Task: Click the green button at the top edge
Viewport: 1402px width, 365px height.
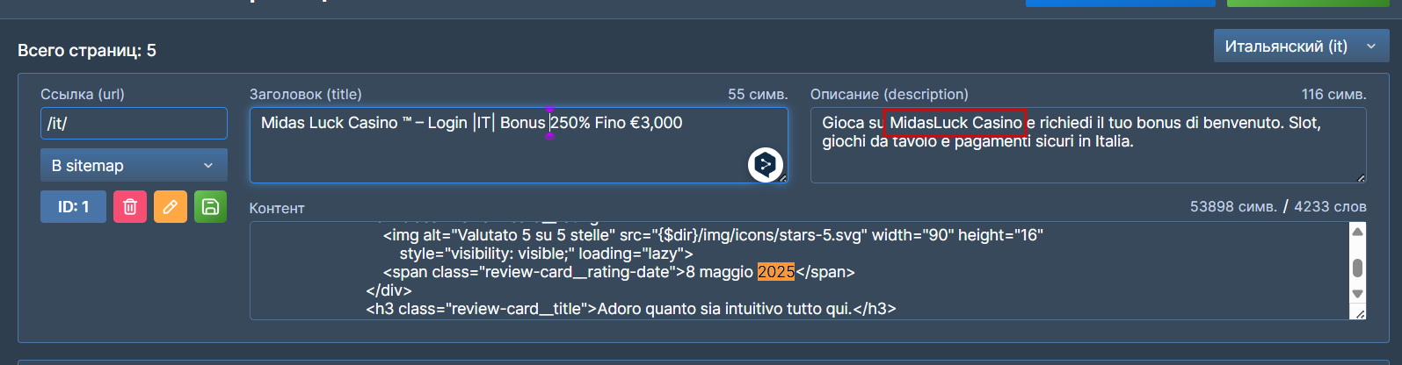Action: [x=1306, y=3]
